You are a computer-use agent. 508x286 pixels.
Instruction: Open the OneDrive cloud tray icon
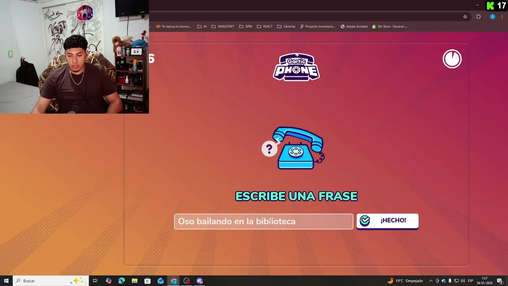coord(444,281)
